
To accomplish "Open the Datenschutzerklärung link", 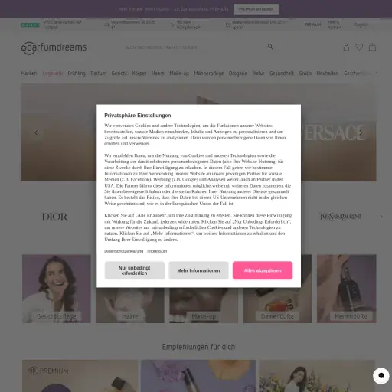I will point(124,251).
